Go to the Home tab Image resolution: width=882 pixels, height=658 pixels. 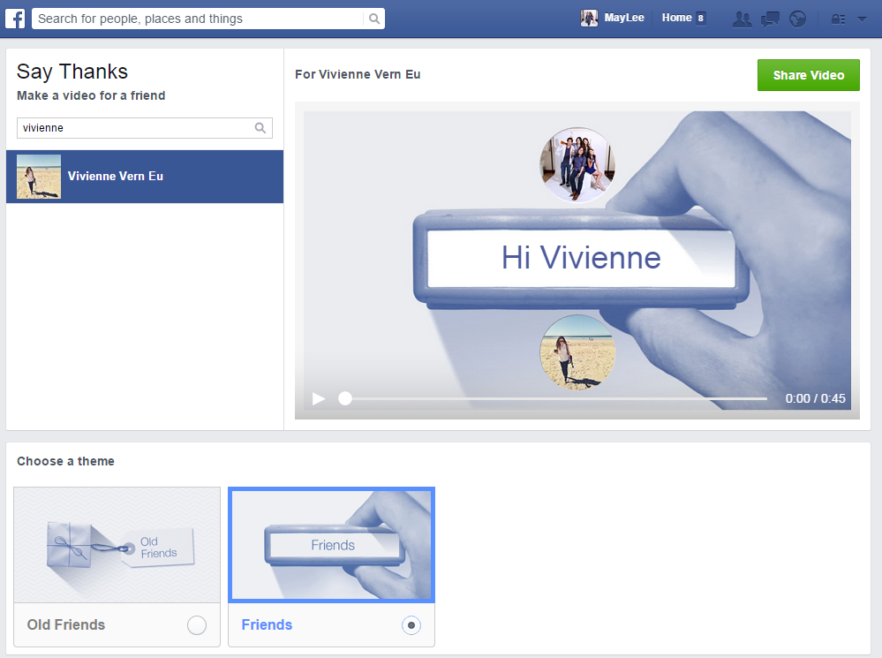[x=677, y=18]
